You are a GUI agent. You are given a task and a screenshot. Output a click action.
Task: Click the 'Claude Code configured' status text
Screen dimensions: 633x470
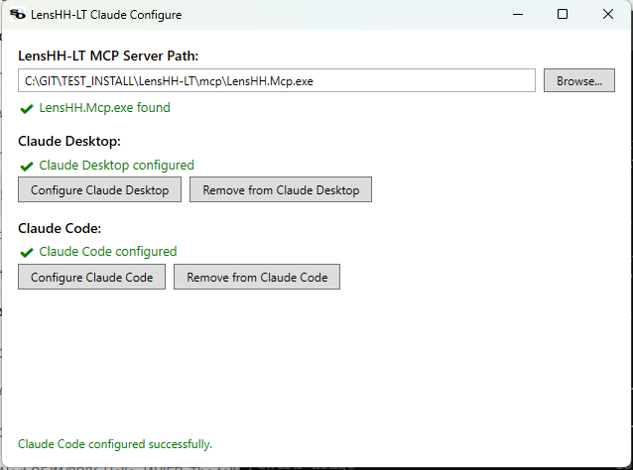point(108,252)
